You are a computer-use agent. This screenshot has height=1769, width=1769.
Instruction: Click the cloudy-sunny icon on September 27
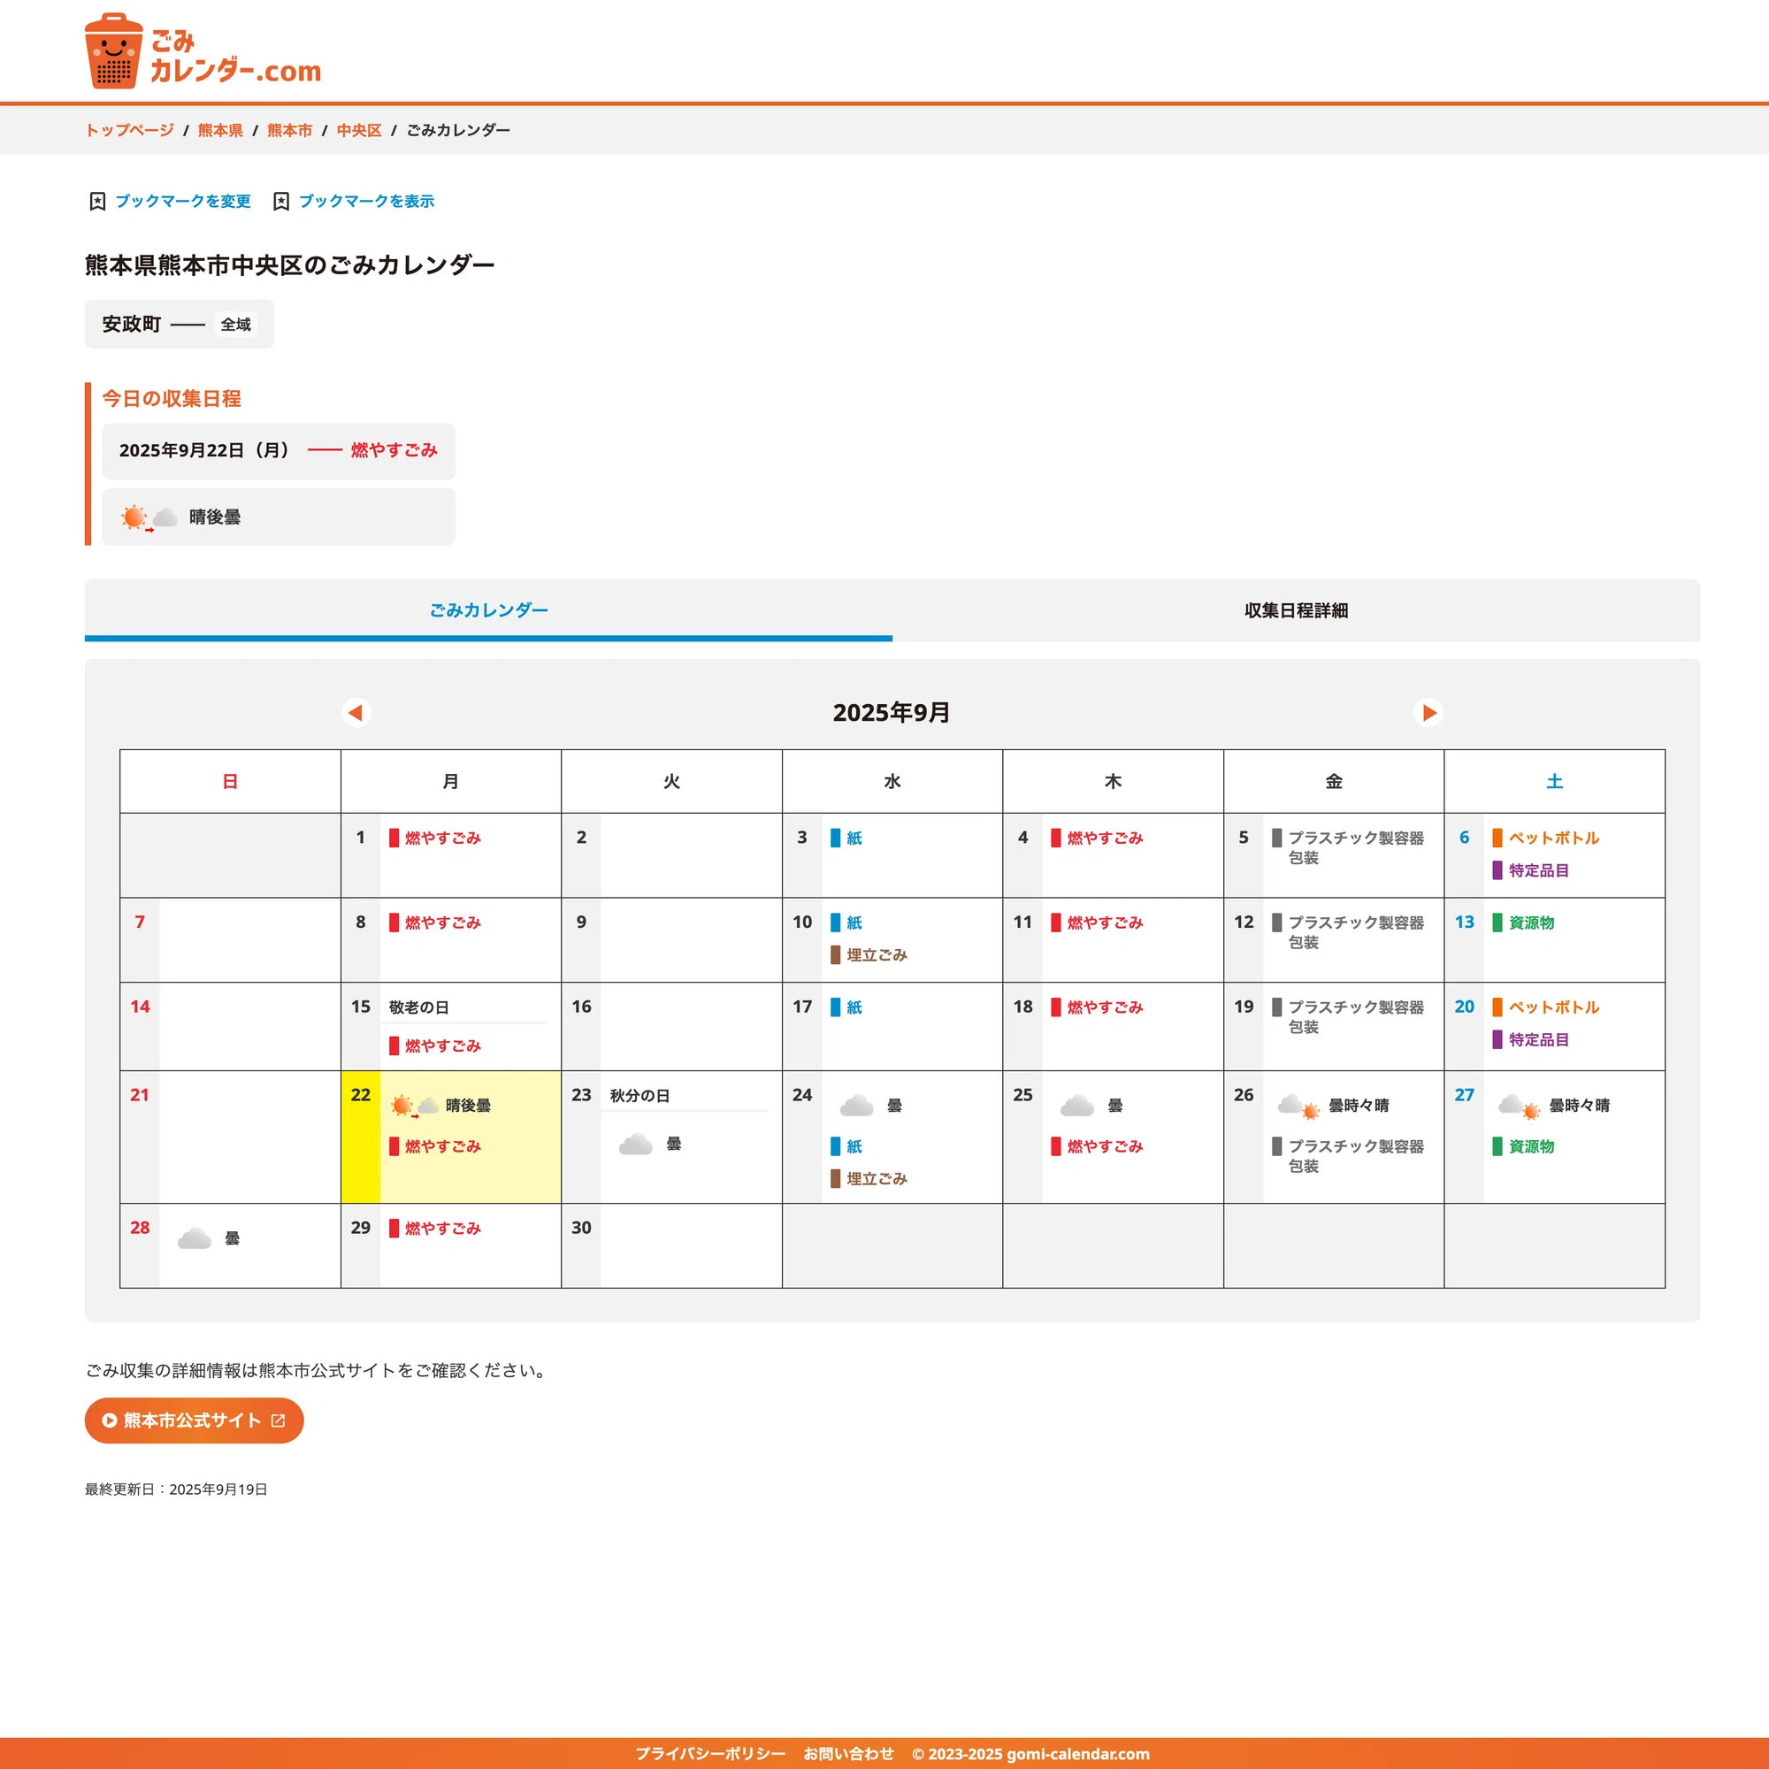click(x=1519, y=1107)
